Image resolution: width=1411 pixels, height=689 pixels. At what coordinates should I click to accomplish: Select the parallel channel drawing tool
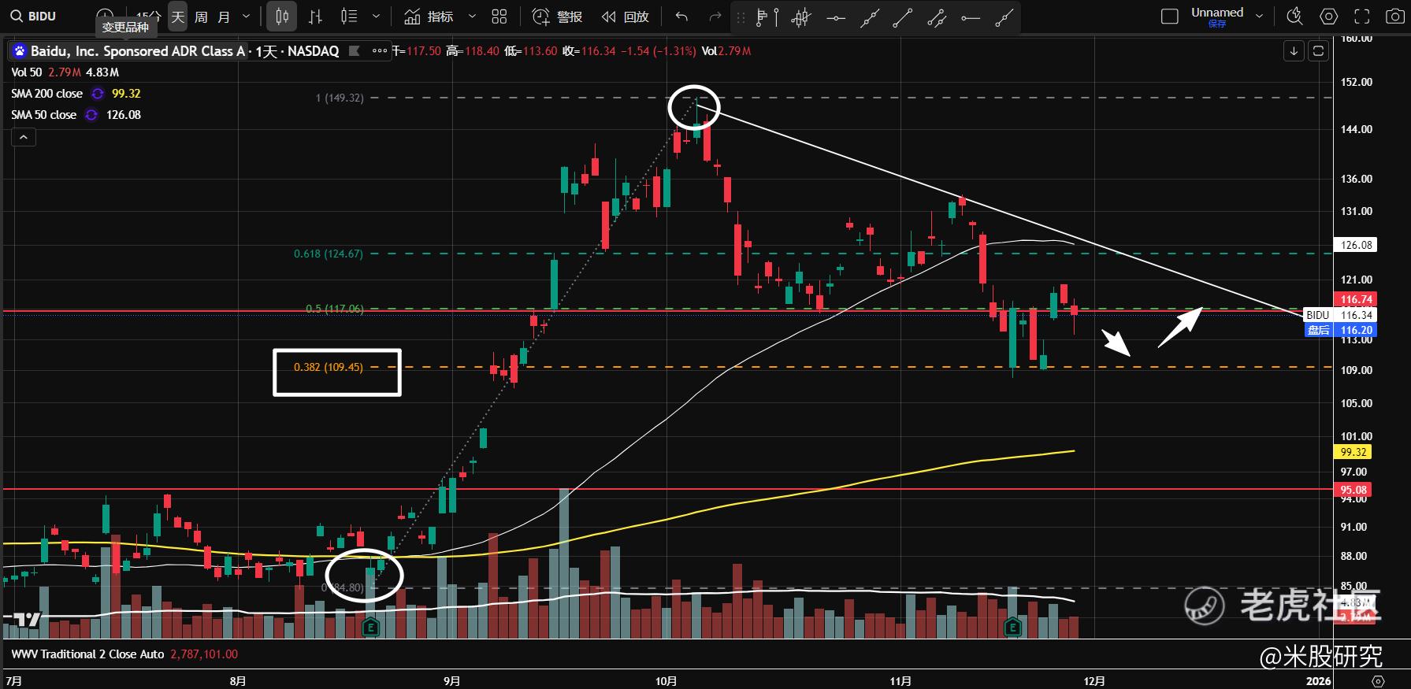(x=937, y=17)
